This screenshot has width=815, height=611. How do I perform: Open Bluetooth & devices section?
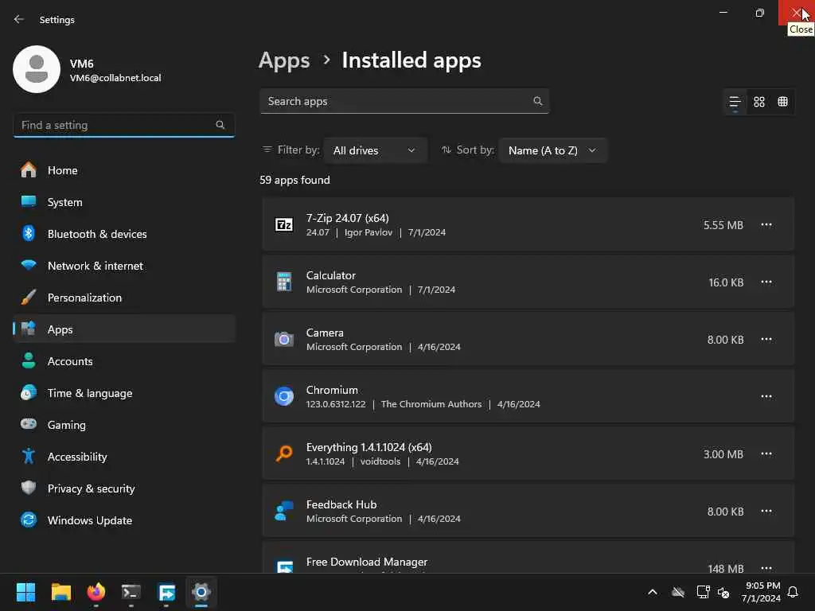[96, 234]
